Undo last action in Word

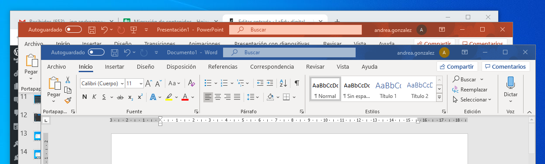click(x=127, y=52)
